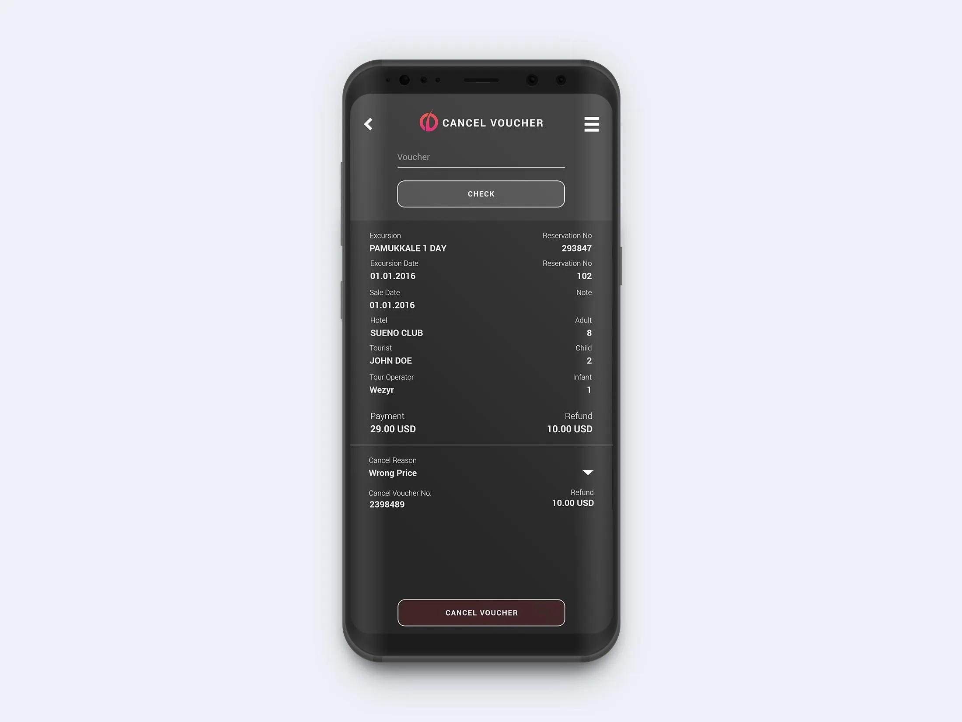Click the CHECK button to verify voucher

tap(480, 193)
